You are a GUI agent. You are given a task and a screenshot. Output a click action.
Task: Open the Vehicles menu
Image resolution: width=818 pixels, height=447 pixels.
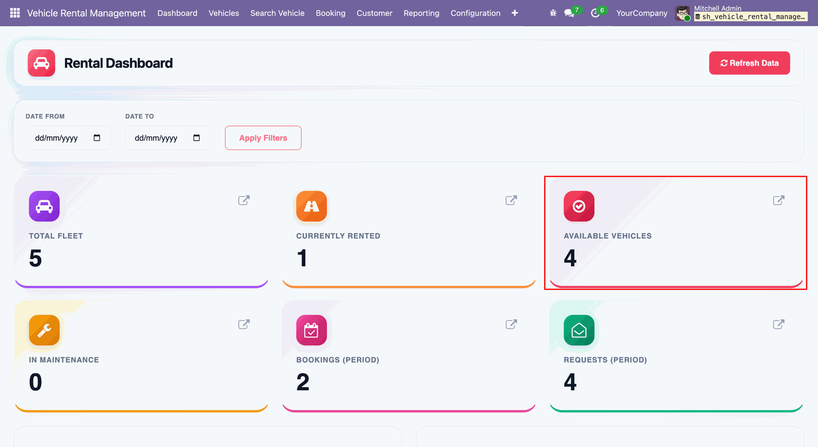[x=224, y=13]
